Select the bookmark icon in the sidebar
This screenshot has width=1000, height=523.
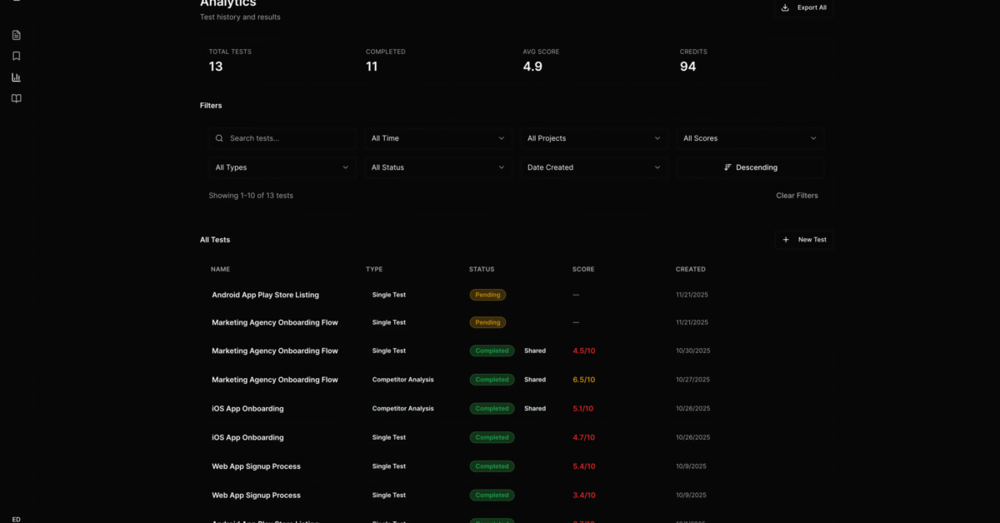(15, 56)
